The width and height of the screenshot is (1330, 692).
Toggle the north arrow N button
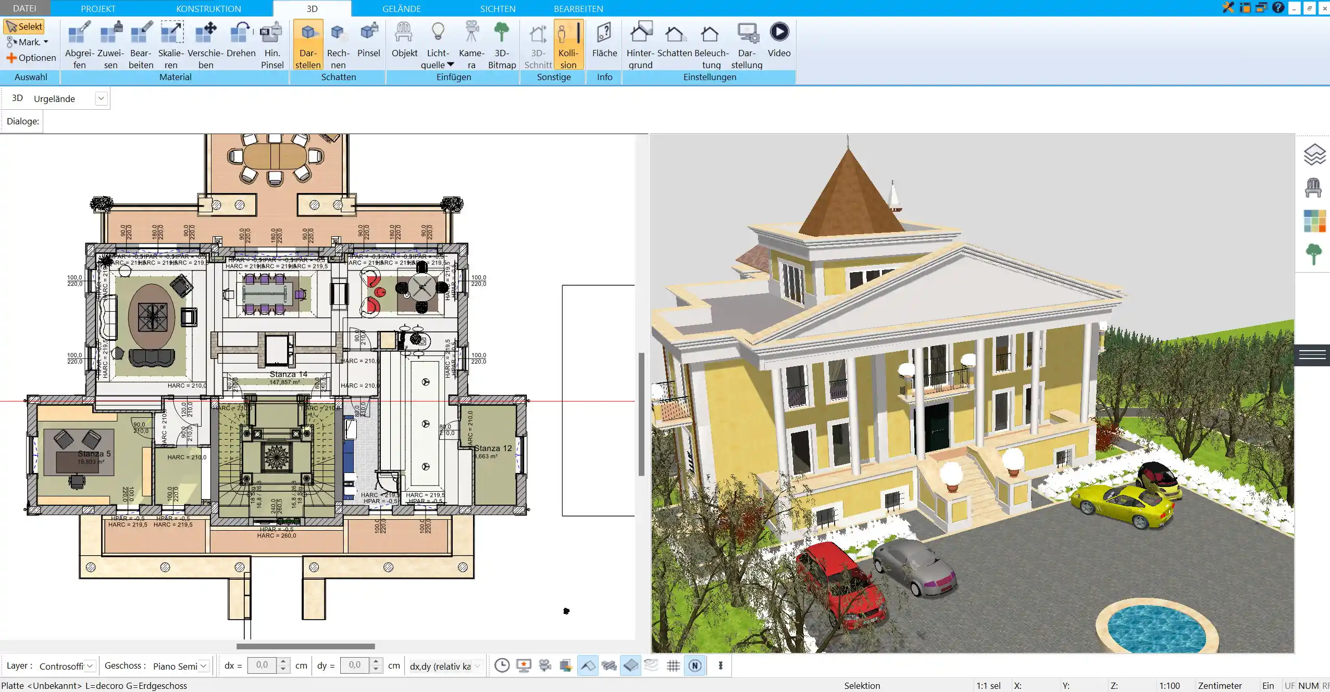[x=695, y=665]
